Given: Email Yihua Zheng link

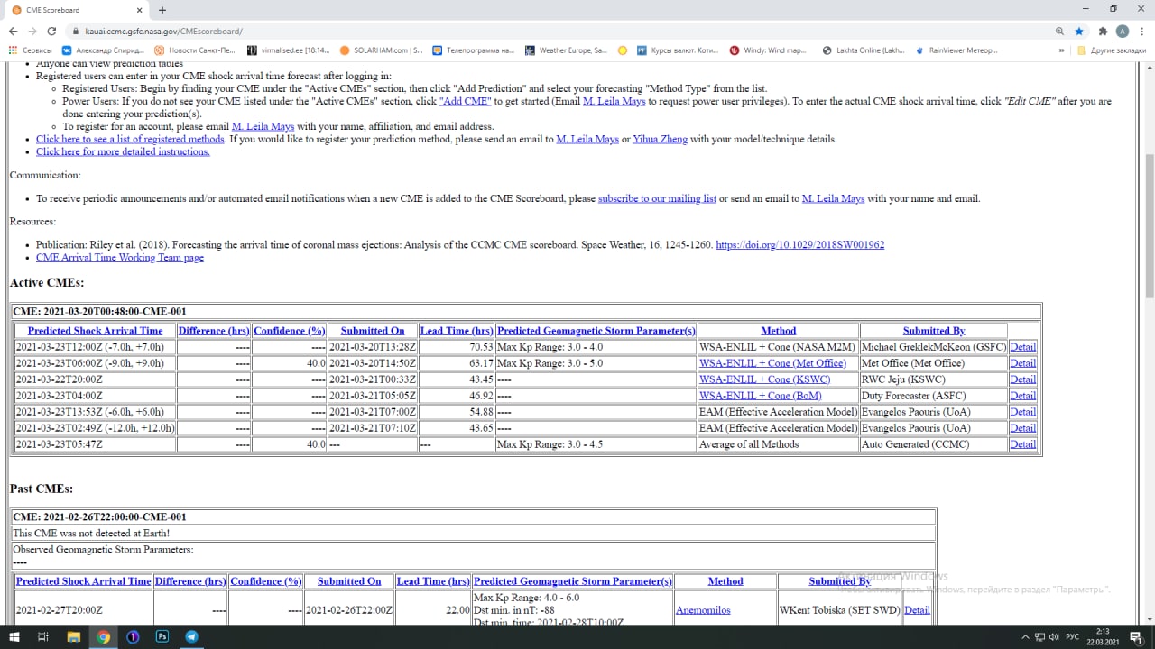Looking at the screenshot, I should coord(660,140).
